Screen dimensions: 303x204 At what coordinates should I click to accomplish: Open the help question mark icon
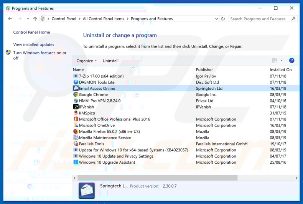point(291,61)
